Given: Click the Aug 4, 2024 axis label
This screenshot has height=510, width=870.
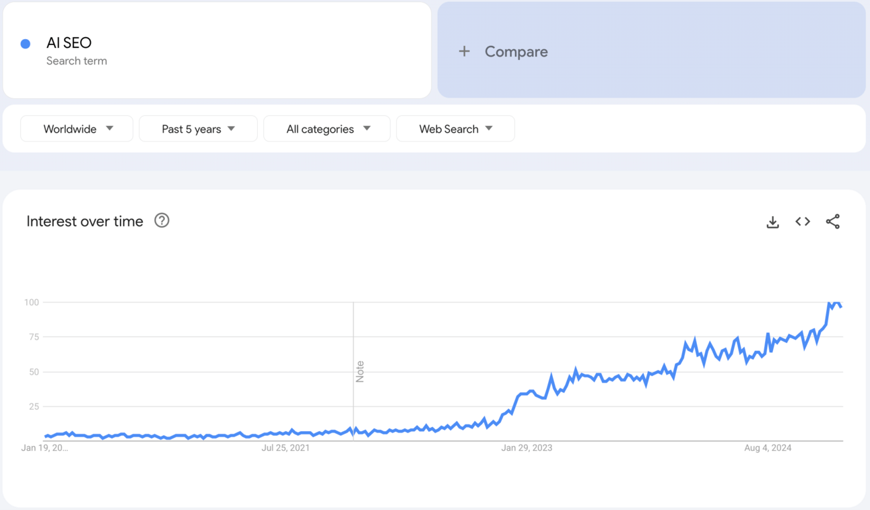Looking at the screenshot, I should point(768,448).
